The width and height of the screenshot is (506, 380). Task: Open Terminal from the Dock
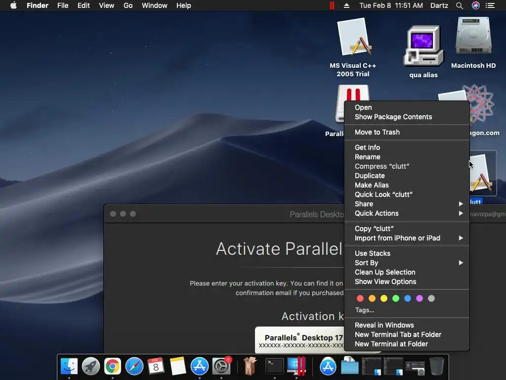(x=275, y=366)
